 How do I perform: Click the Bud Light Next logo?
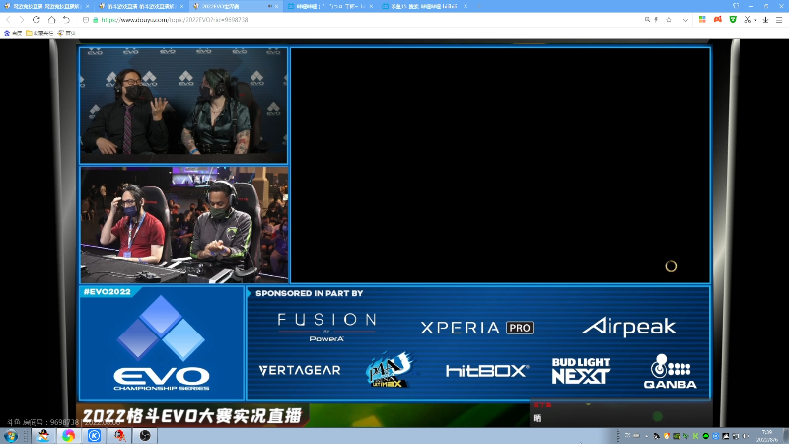[x=581, y=371]
